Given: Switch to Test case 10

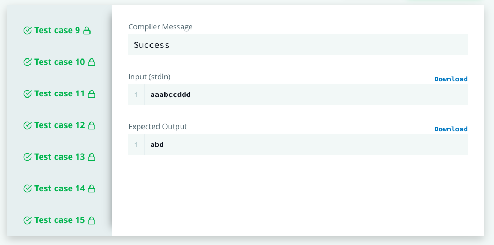Looking at the screenshot, I should 59,62.
